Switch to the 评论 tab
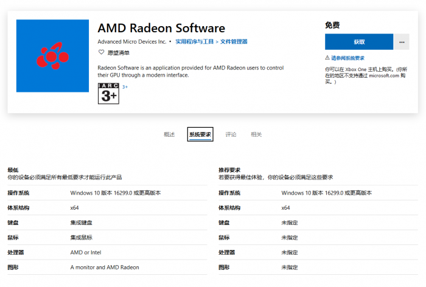Image resolution: width=426 pixels, height=287 pixels. (x=231, y=134)
